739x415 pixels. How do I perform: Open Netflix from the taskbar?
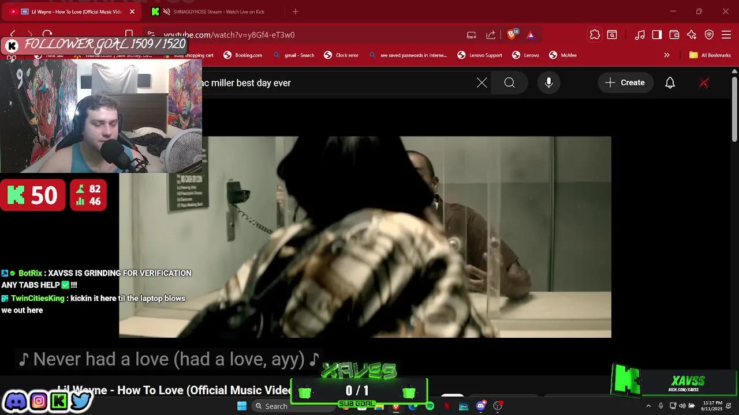446,406
